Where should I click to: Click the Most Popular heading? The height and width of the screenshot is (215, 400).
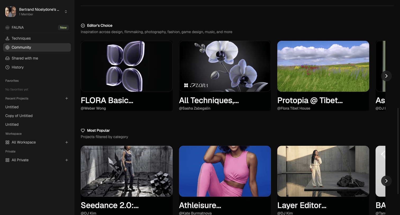coord(98,130)
